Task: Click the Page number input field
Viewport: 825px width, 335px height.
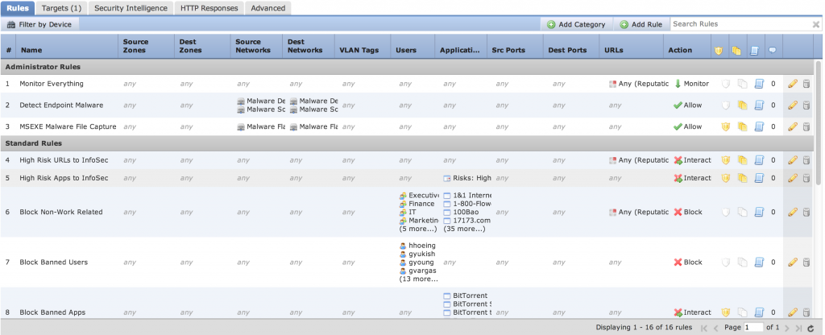Action: click(752, 328)
